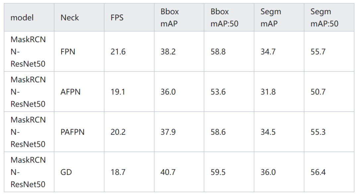
Task: Select the FPS value 19.1
Action: pyautogui.click(x=118, y=92)
